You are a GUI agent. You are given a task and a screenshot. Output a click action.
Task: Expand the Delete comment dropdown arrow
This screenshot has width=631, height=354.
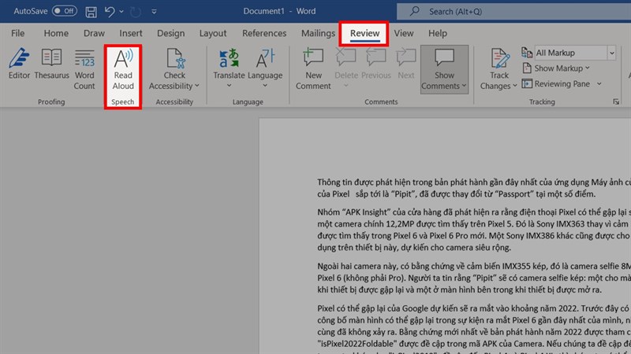(346, 86)
